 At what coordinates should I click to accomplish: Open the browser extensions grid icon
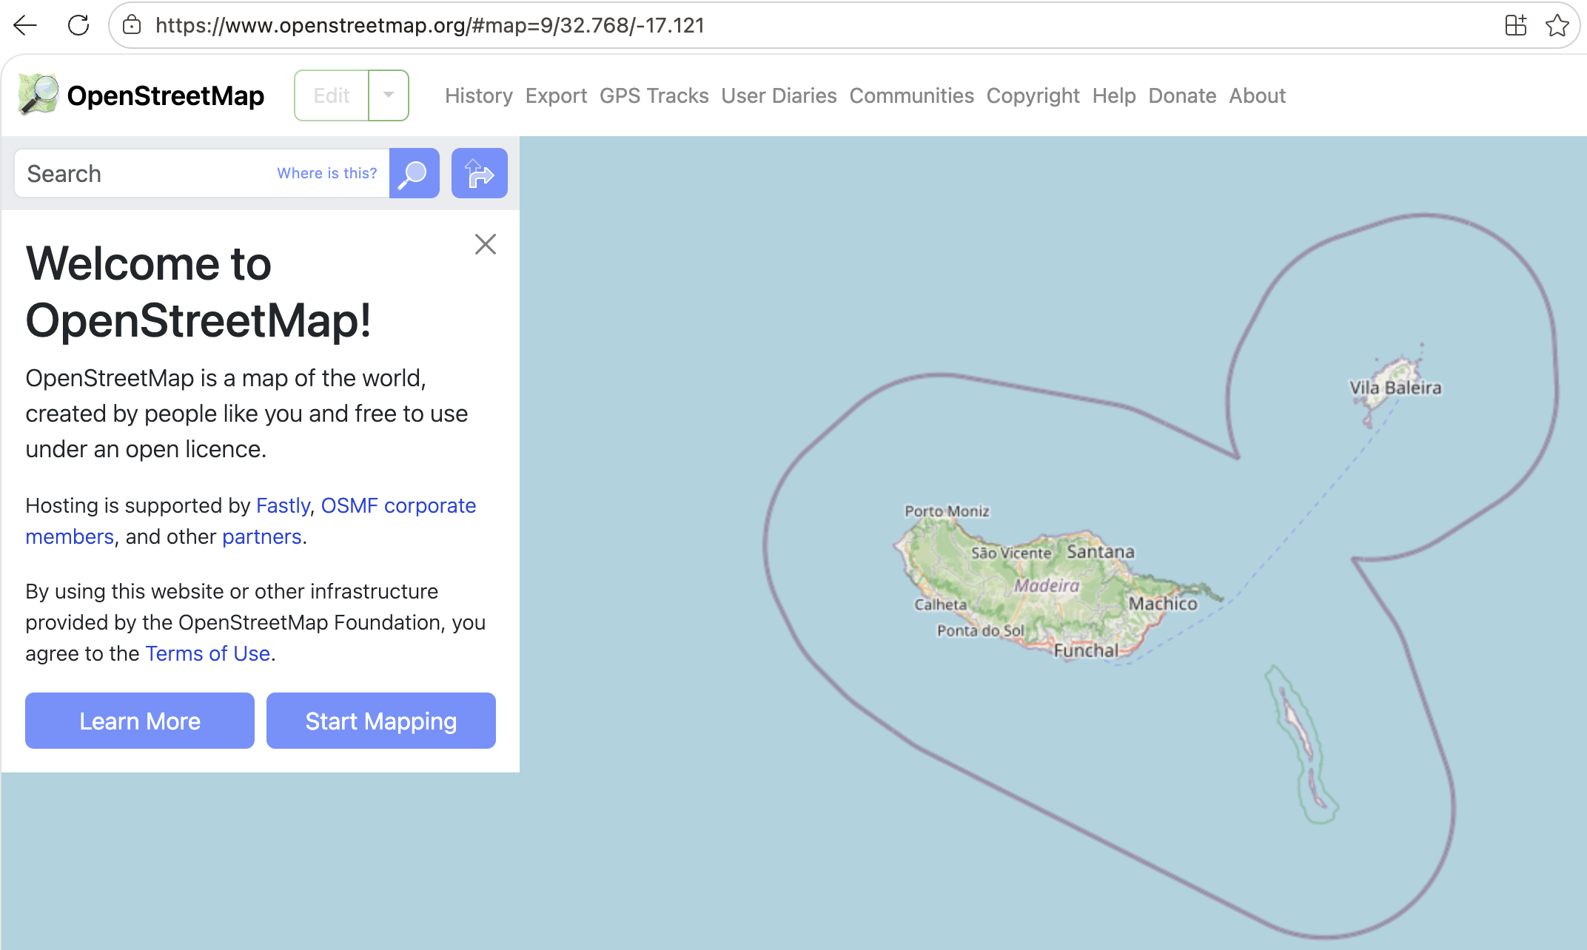click(1516, 25)
